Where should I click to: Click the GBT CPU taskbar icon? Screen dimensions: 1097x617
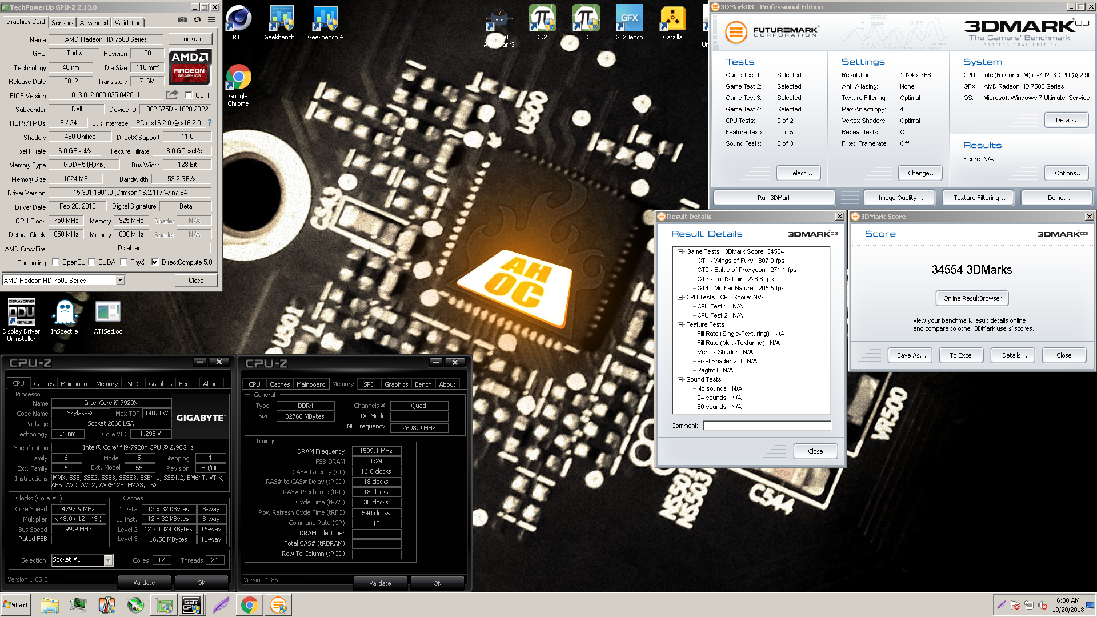191,605
